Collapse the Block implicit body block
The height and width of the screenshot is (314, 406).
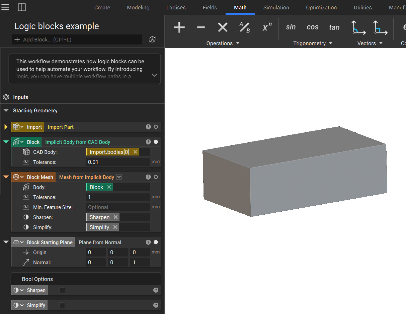[x=6, y=142]
